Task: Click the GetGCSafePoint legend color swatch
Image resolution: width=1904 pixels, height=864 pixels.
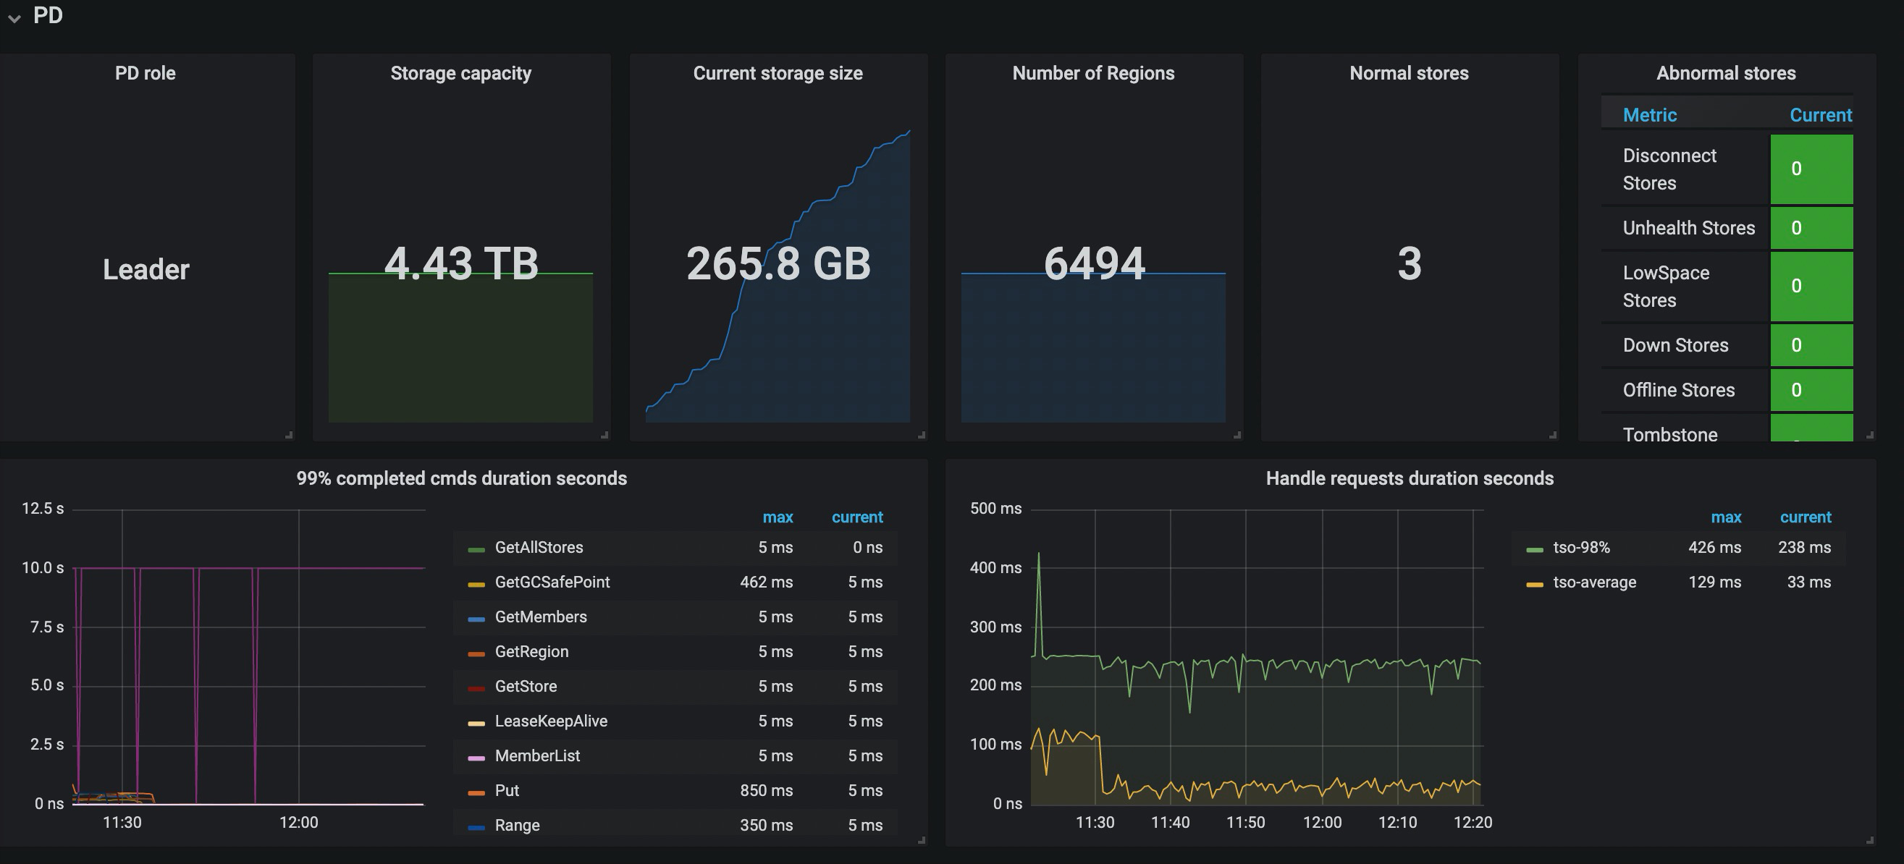Action: 476,584
